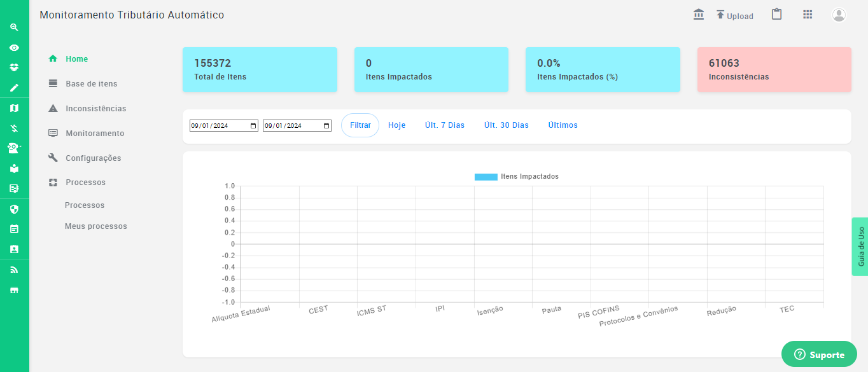Viewport: 868px width, 372px height.
Task: Click the Suporte help button
Action: pyautogui.click(x=820, y=354)
